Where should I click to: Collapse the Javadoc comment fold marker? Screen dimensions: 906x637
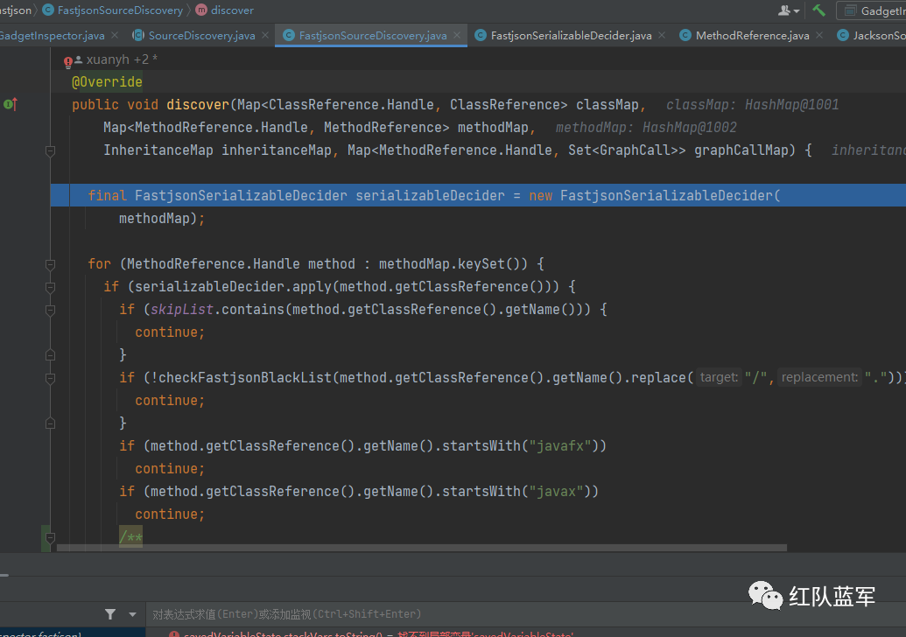point(50,537)
